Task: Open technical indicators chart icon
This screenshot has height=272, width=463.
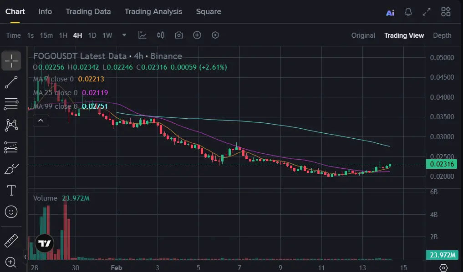Action: [x=142, y=35]
